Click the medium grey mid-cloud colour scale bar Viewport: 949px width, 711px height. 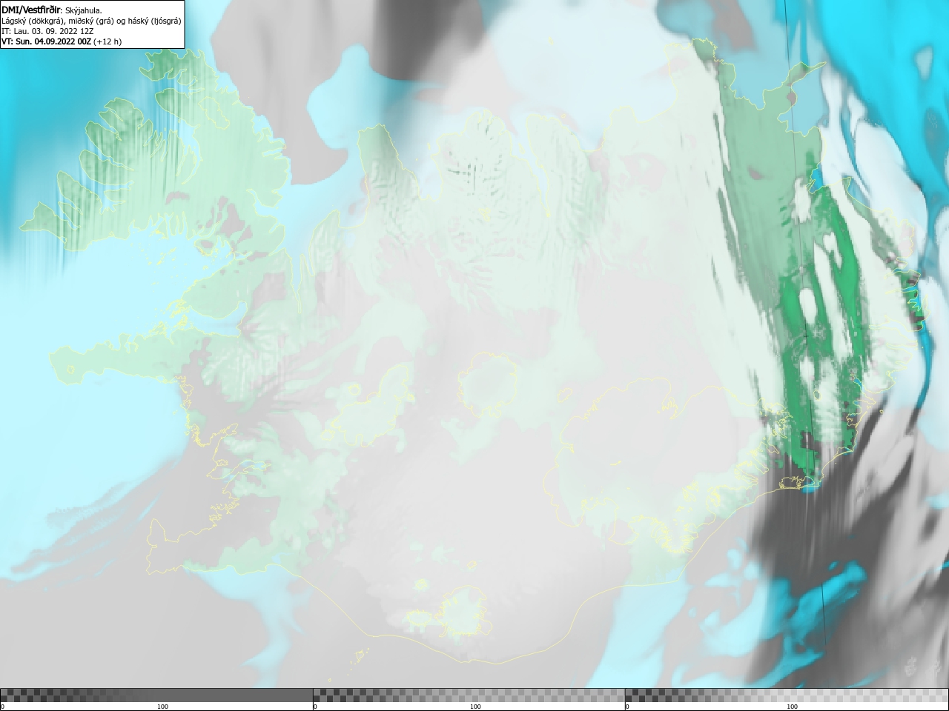469,695
